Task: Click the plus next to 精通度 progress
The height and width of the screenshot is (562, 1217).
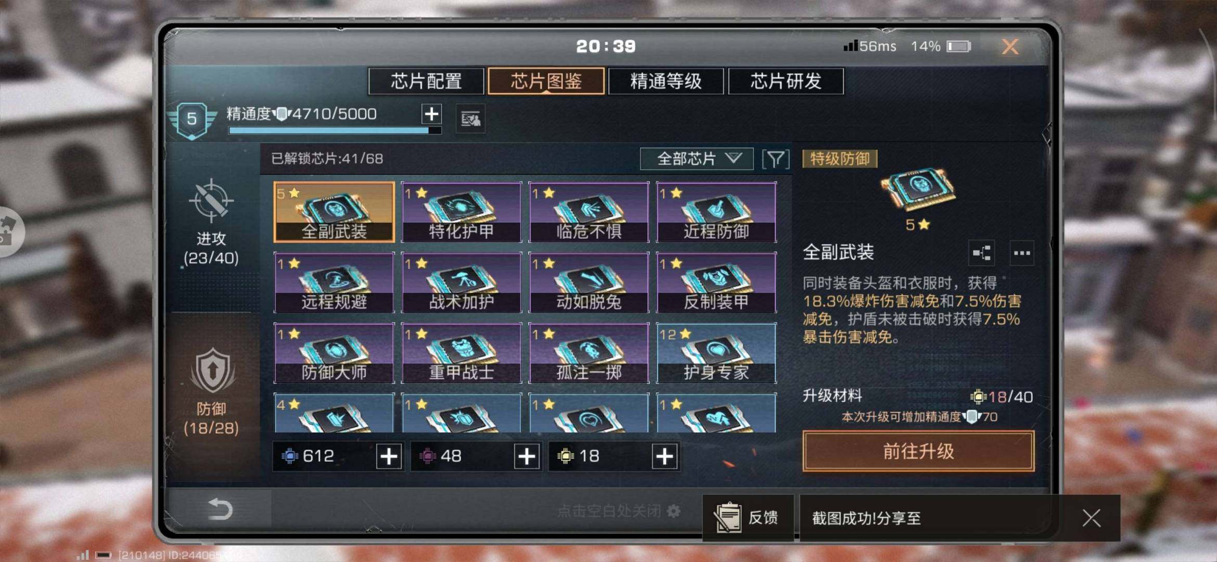Action: (x=431, y=113)
